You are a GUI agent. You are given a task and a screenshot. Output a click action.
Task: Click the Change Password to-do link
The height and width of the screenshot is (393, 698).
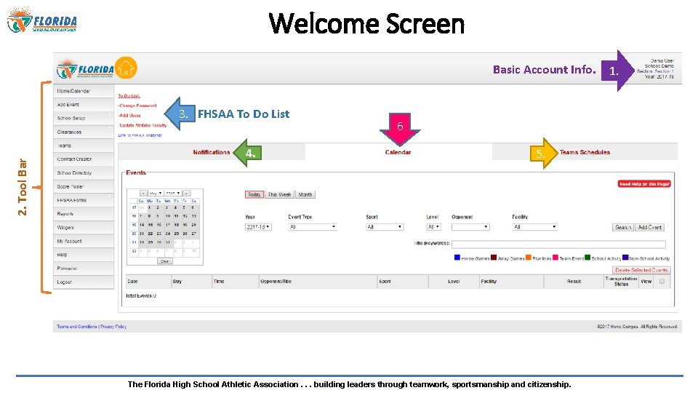pyautogui.click(x=137, y=106)
